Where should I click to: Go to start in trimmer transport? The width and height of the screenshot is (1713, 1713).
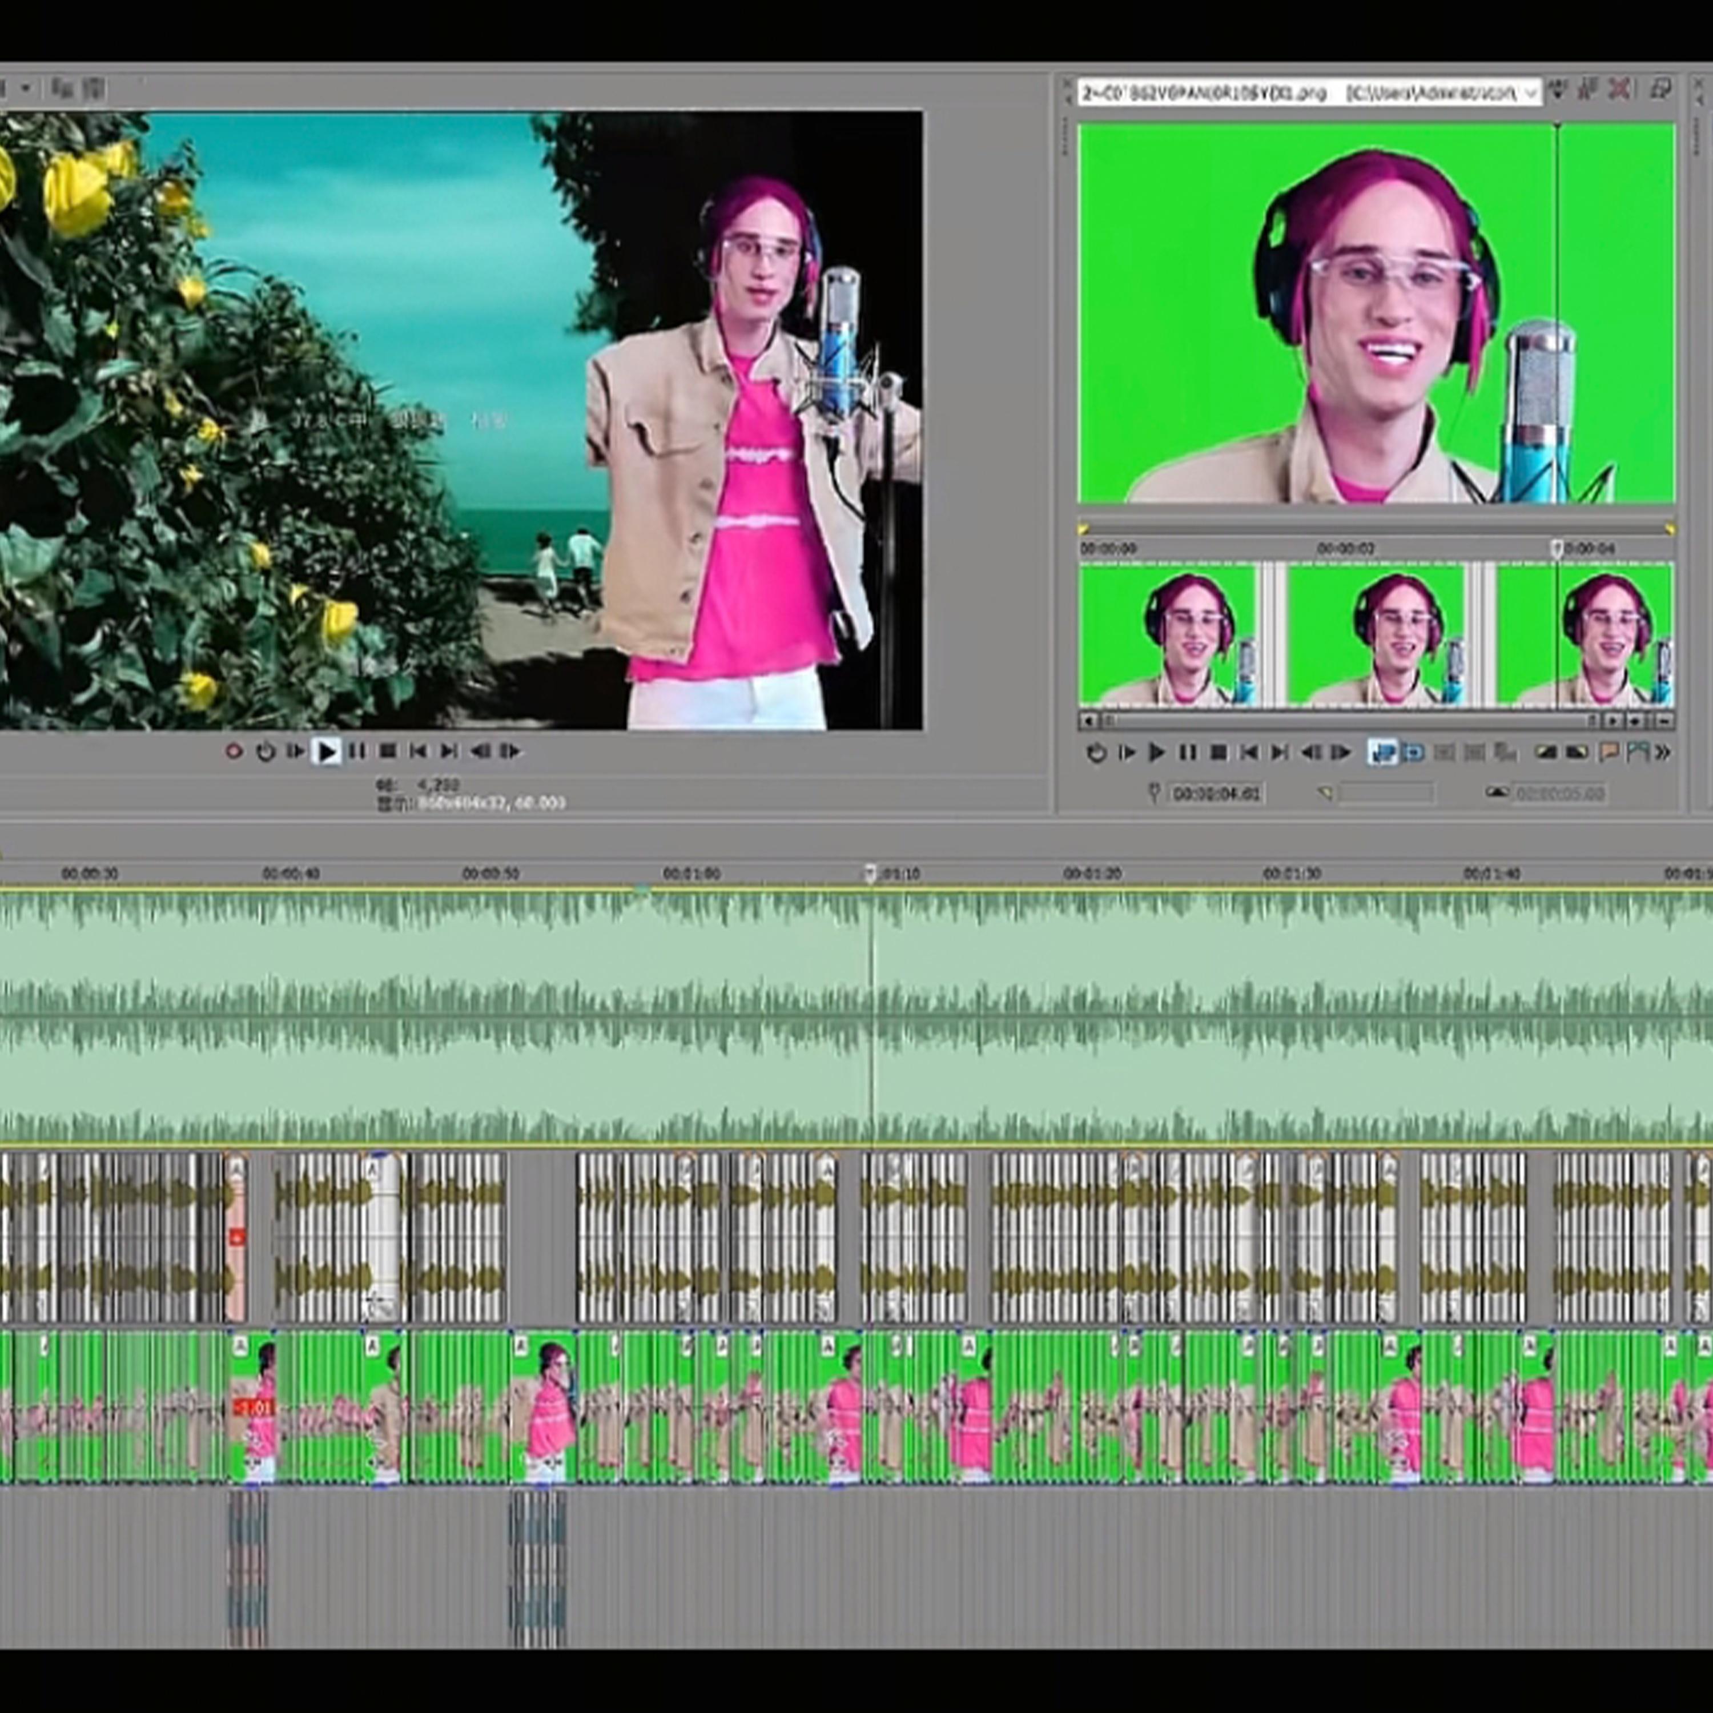[1248, 753]
